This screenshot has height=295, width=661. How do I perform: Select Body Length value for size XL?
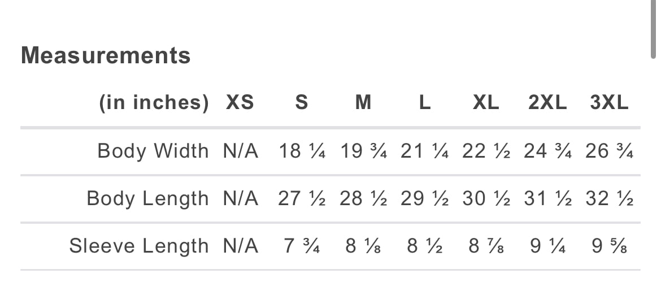click(x=486, y=198)
